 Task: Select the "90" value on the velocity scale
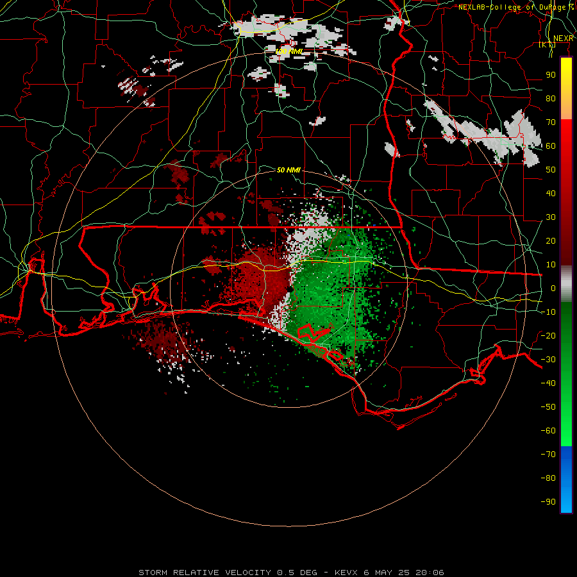(551, 75)
